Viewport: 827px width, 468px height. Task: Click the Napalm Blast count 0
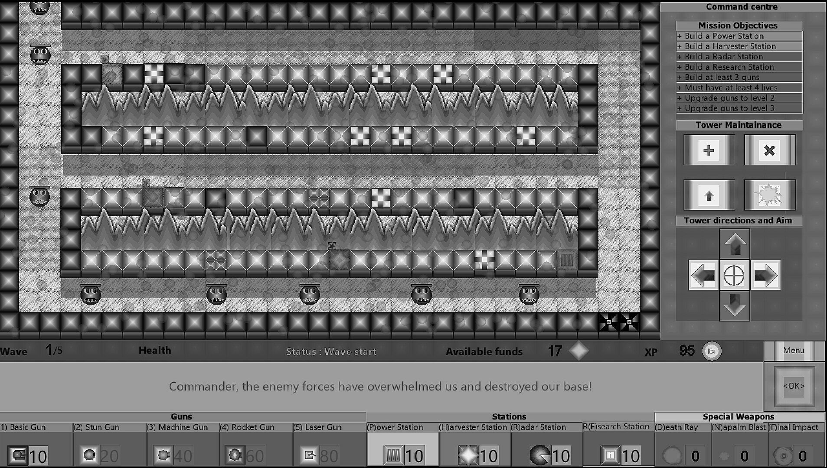click(745, 456)
